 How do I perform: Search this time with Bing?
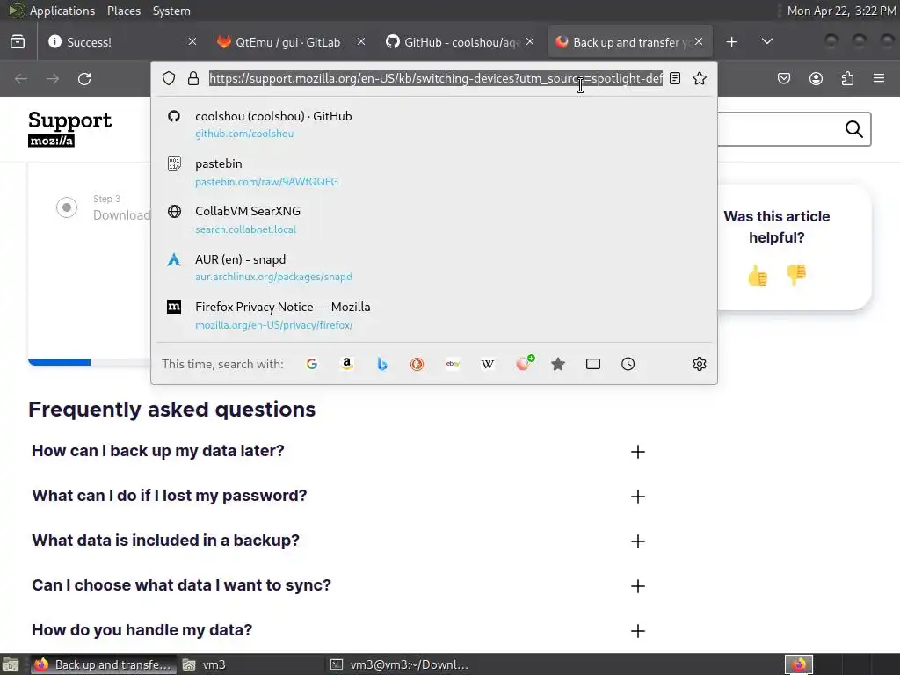point(381,364)
